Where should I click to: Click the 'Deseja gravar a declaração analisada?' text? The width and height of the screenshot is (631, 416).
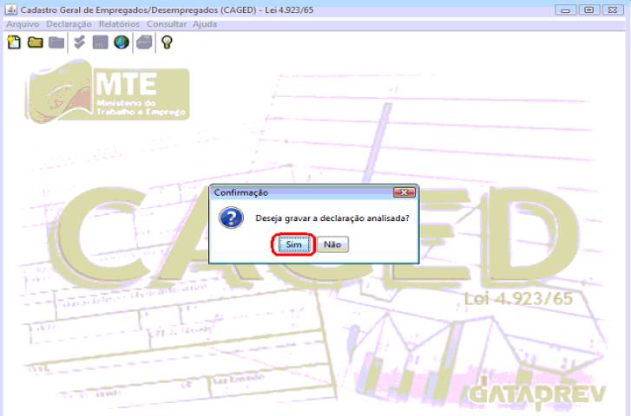(x=332, y=218)
